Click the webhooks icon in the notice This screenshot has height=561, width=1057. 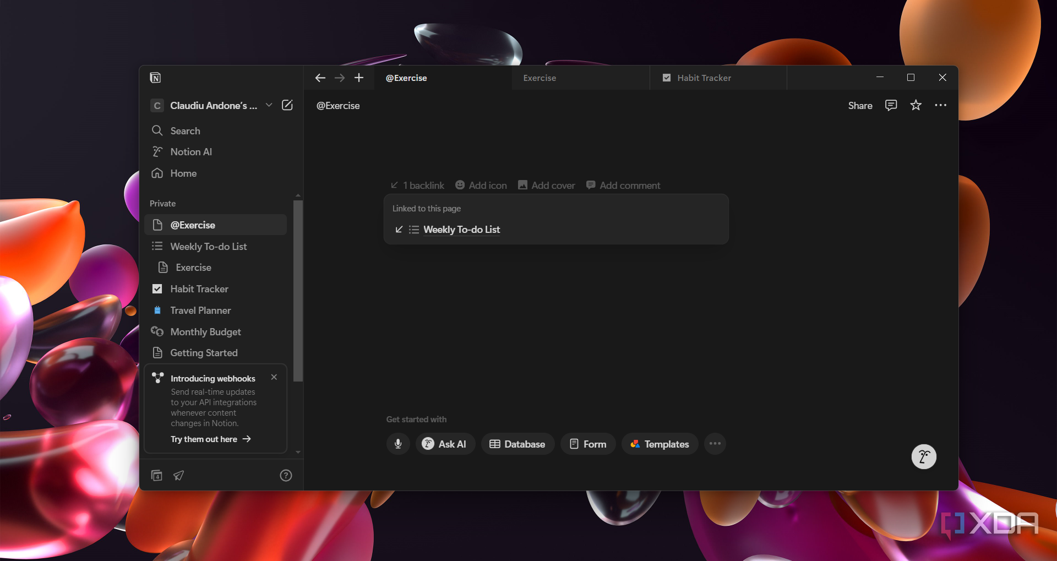click(158, 378)
